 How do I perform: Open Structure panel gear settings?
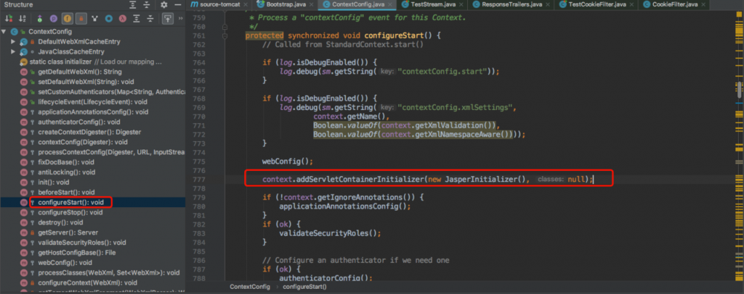[x=164, y=4]
